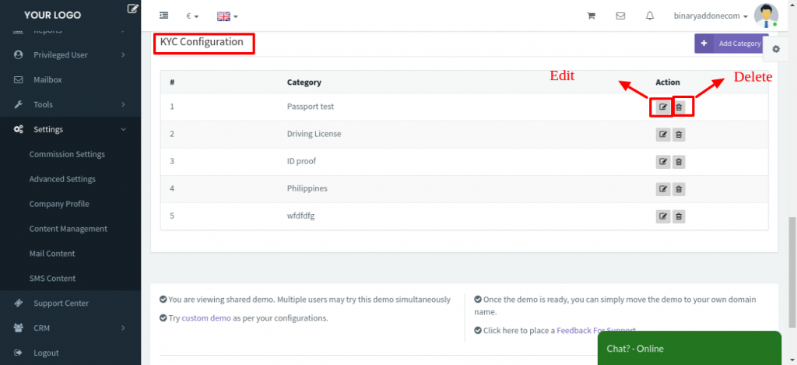The height and width of the screenshot is (365, 797).
Task: Open Company Profile
Action: pos(59,204)
